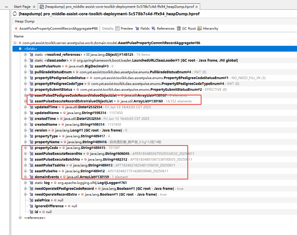
Task: Click field icon of propertyType row
Action: [31, 136]
